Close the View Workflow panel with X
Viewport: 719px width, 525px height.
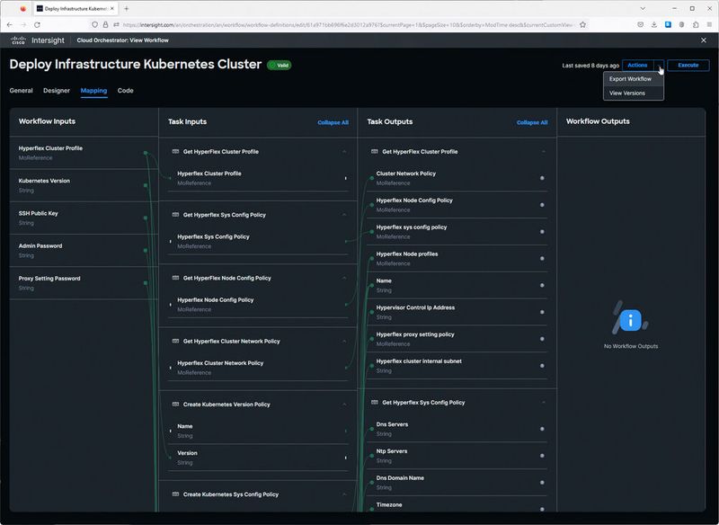coord(704,40)
